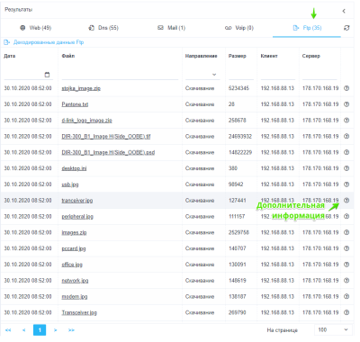
Task: Jump to the last results page
Action: [x=71, y=330]
